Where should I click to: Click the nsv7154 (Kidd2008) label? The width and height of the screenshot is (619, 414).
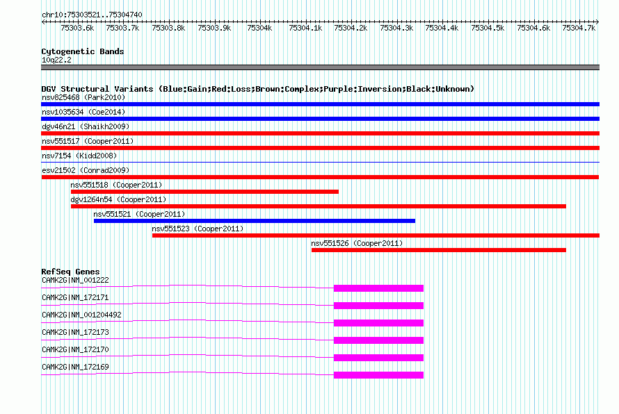pyautogui.click(x=79, y=156)
